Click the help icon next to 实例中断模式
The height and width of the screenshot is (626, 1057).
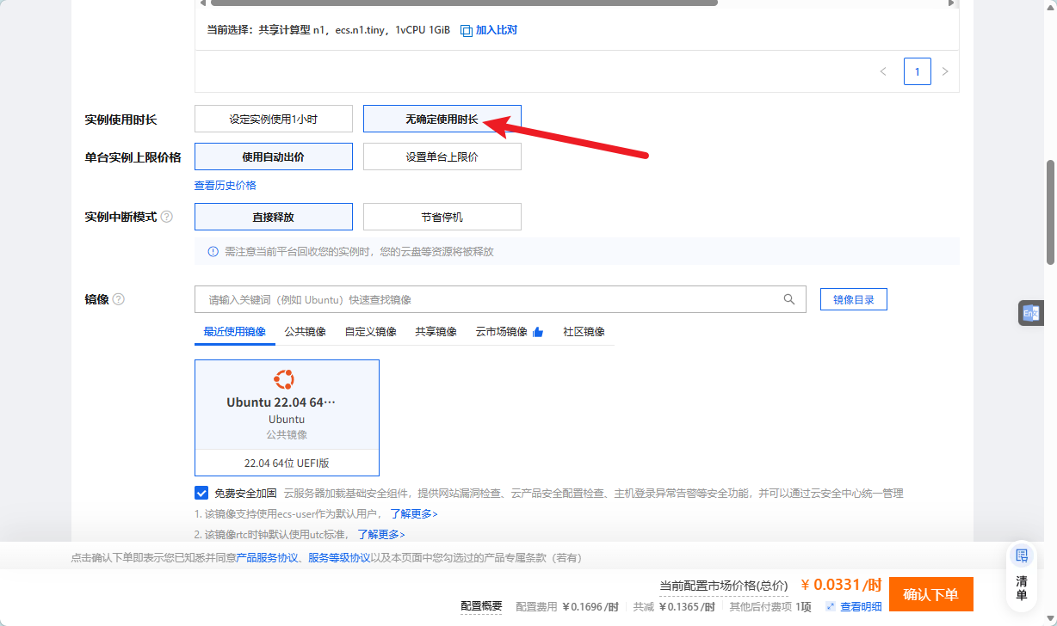point(167,217)
